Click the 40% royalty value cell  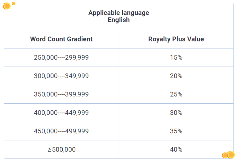pyautogui.click(x=176, y=150)
